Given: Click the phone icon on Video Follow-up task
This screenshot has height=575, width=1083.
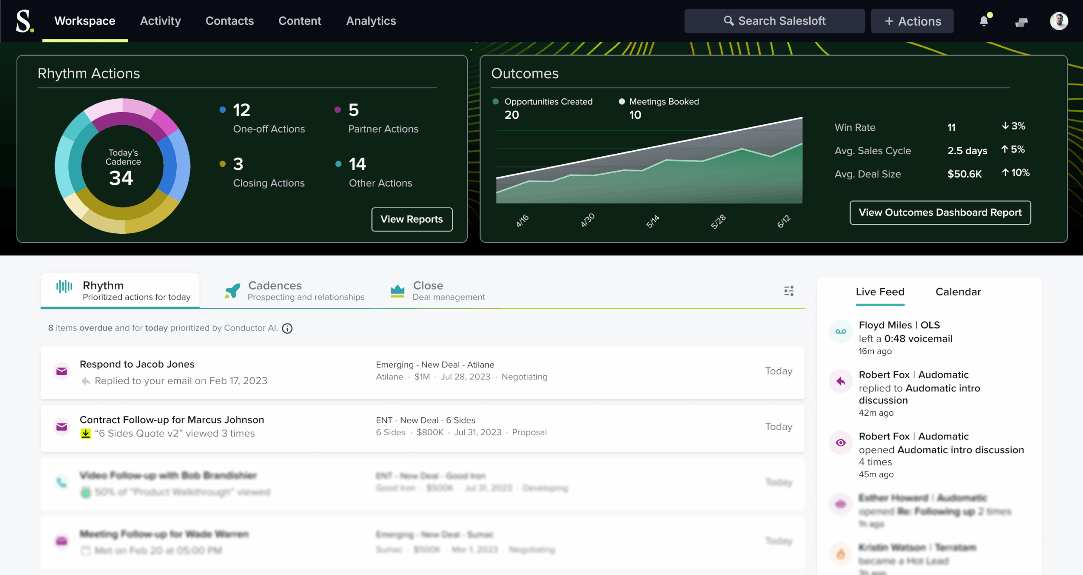Looking at the screenshot, I should tap(62, 482).
